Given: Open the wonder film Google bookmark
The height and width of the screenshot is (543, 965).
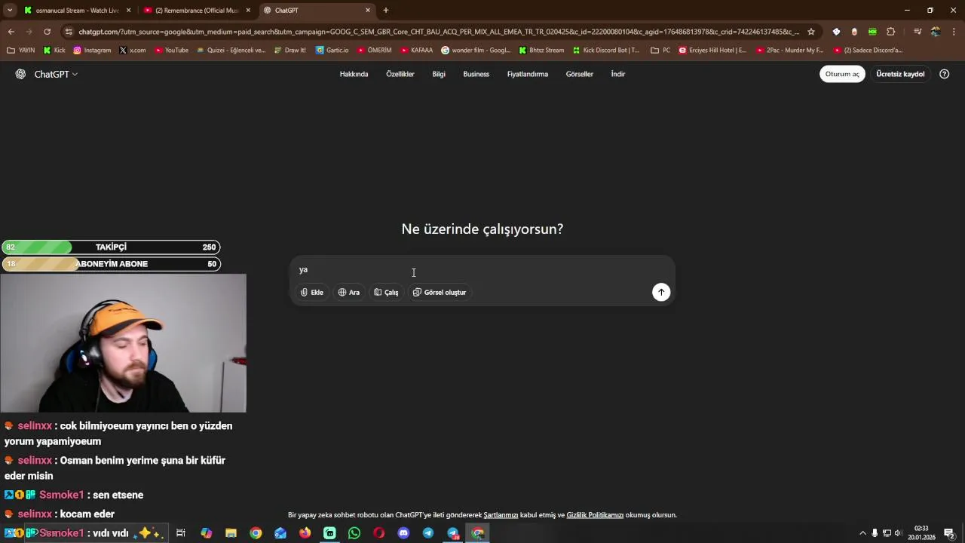Looking at the screenshot, I should [x=476, y=51].
